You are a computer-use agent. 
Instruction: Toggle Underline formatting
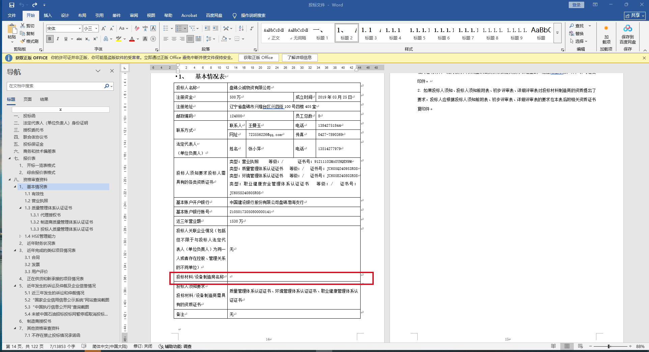[66, 39]
